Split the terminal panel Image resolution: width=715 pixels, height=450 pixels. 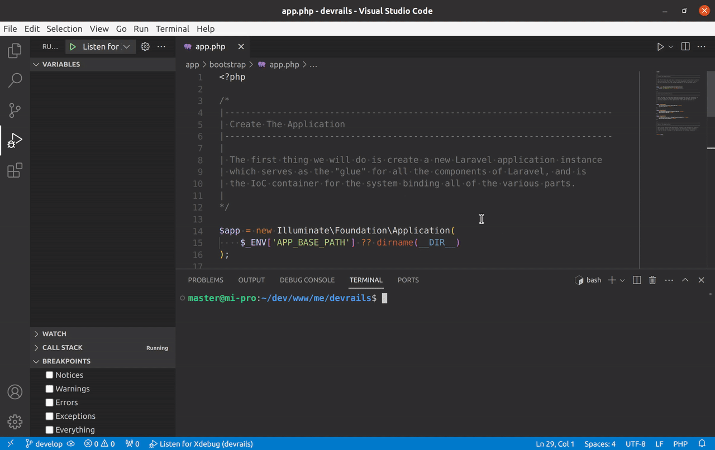(x=637, y=280)
